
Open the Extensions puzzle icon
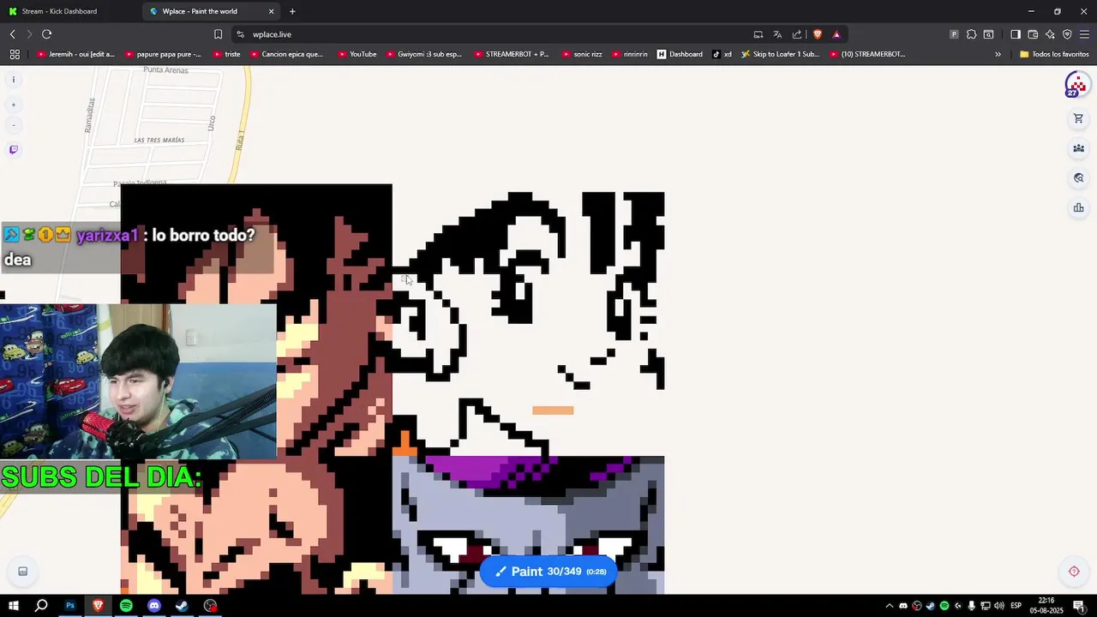(x=971, y=34)
